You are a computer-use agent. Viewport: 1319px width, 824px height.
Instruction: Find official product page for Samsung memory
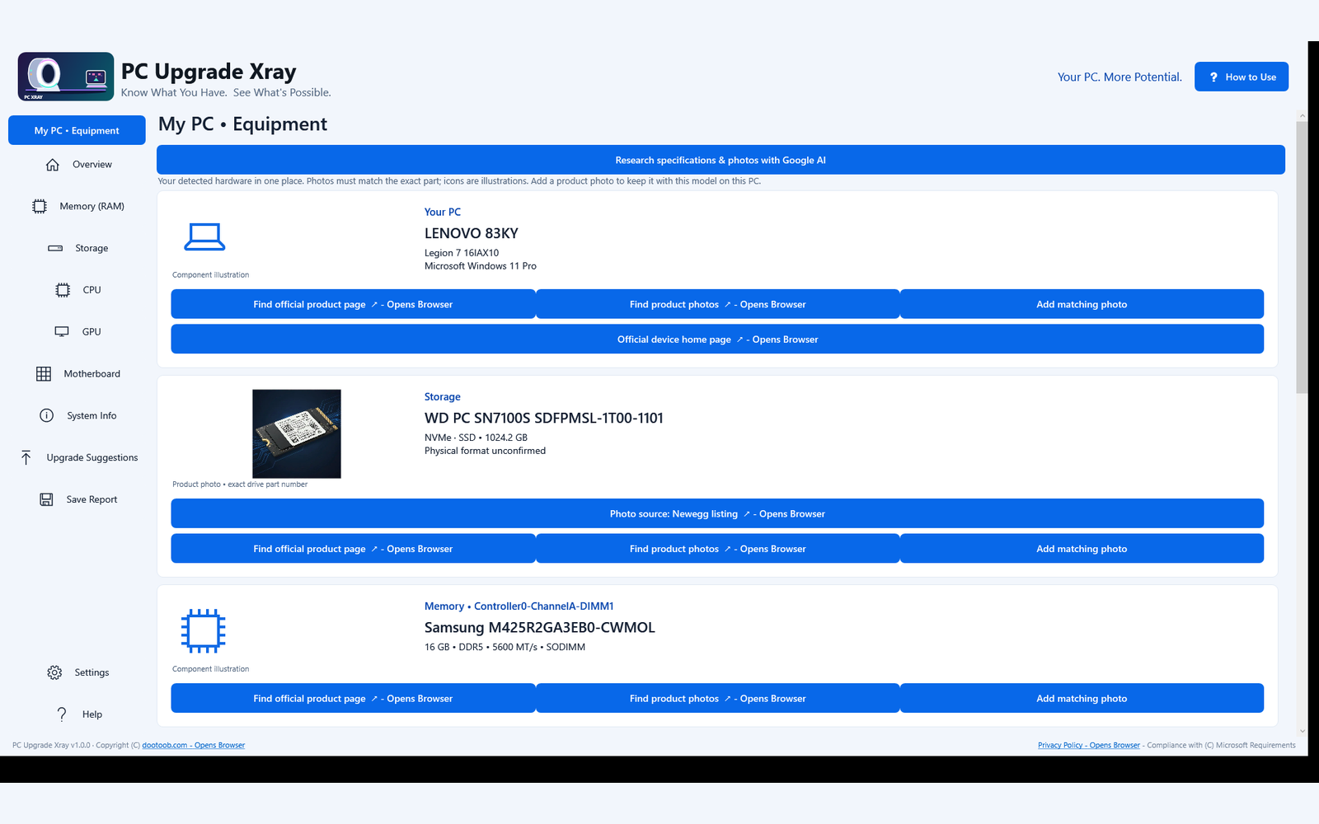tap(353, 698)
